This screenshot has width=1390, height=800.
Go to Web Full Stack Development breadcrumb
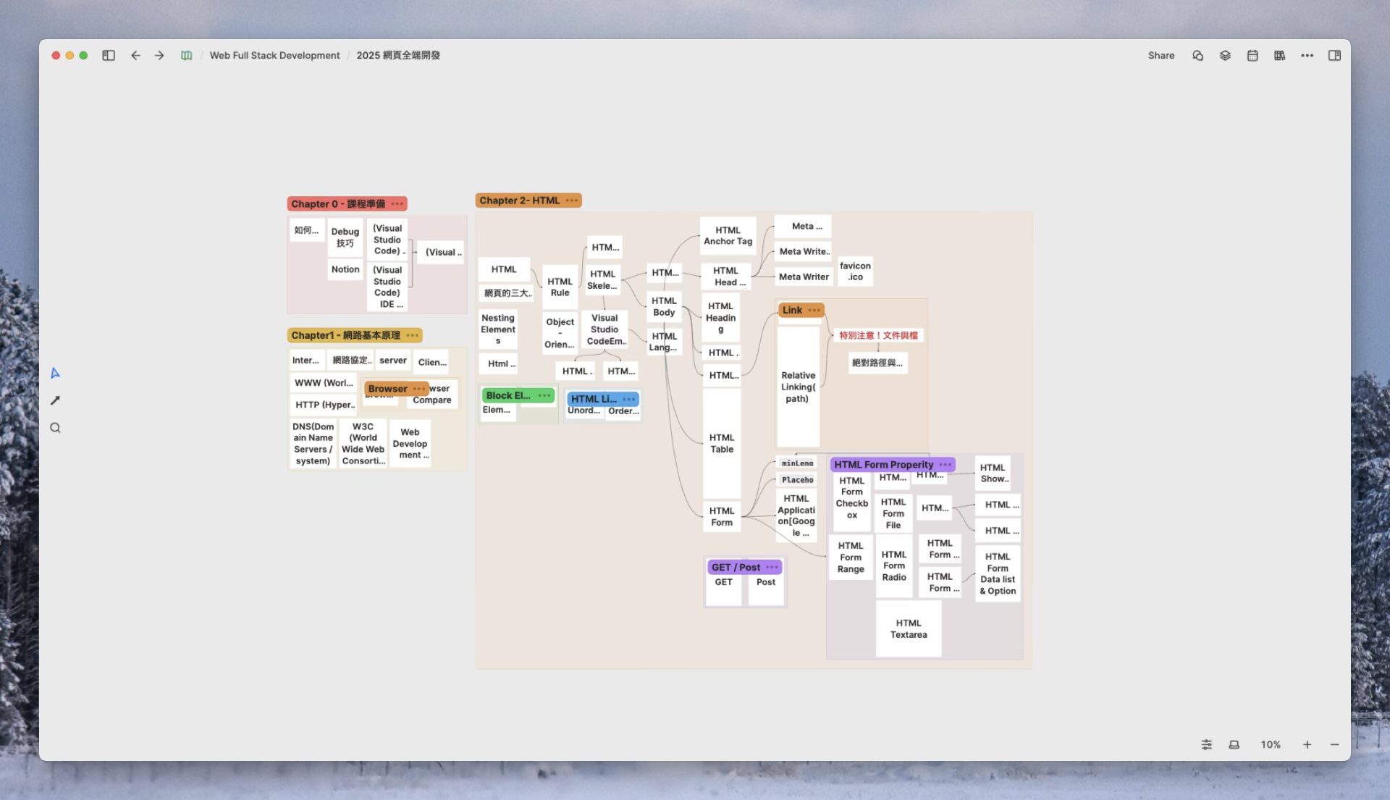click(x=274, y=56)
